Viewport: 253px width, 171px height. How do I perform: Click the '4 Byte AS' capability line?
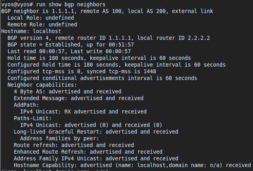(x=68, y=92)
